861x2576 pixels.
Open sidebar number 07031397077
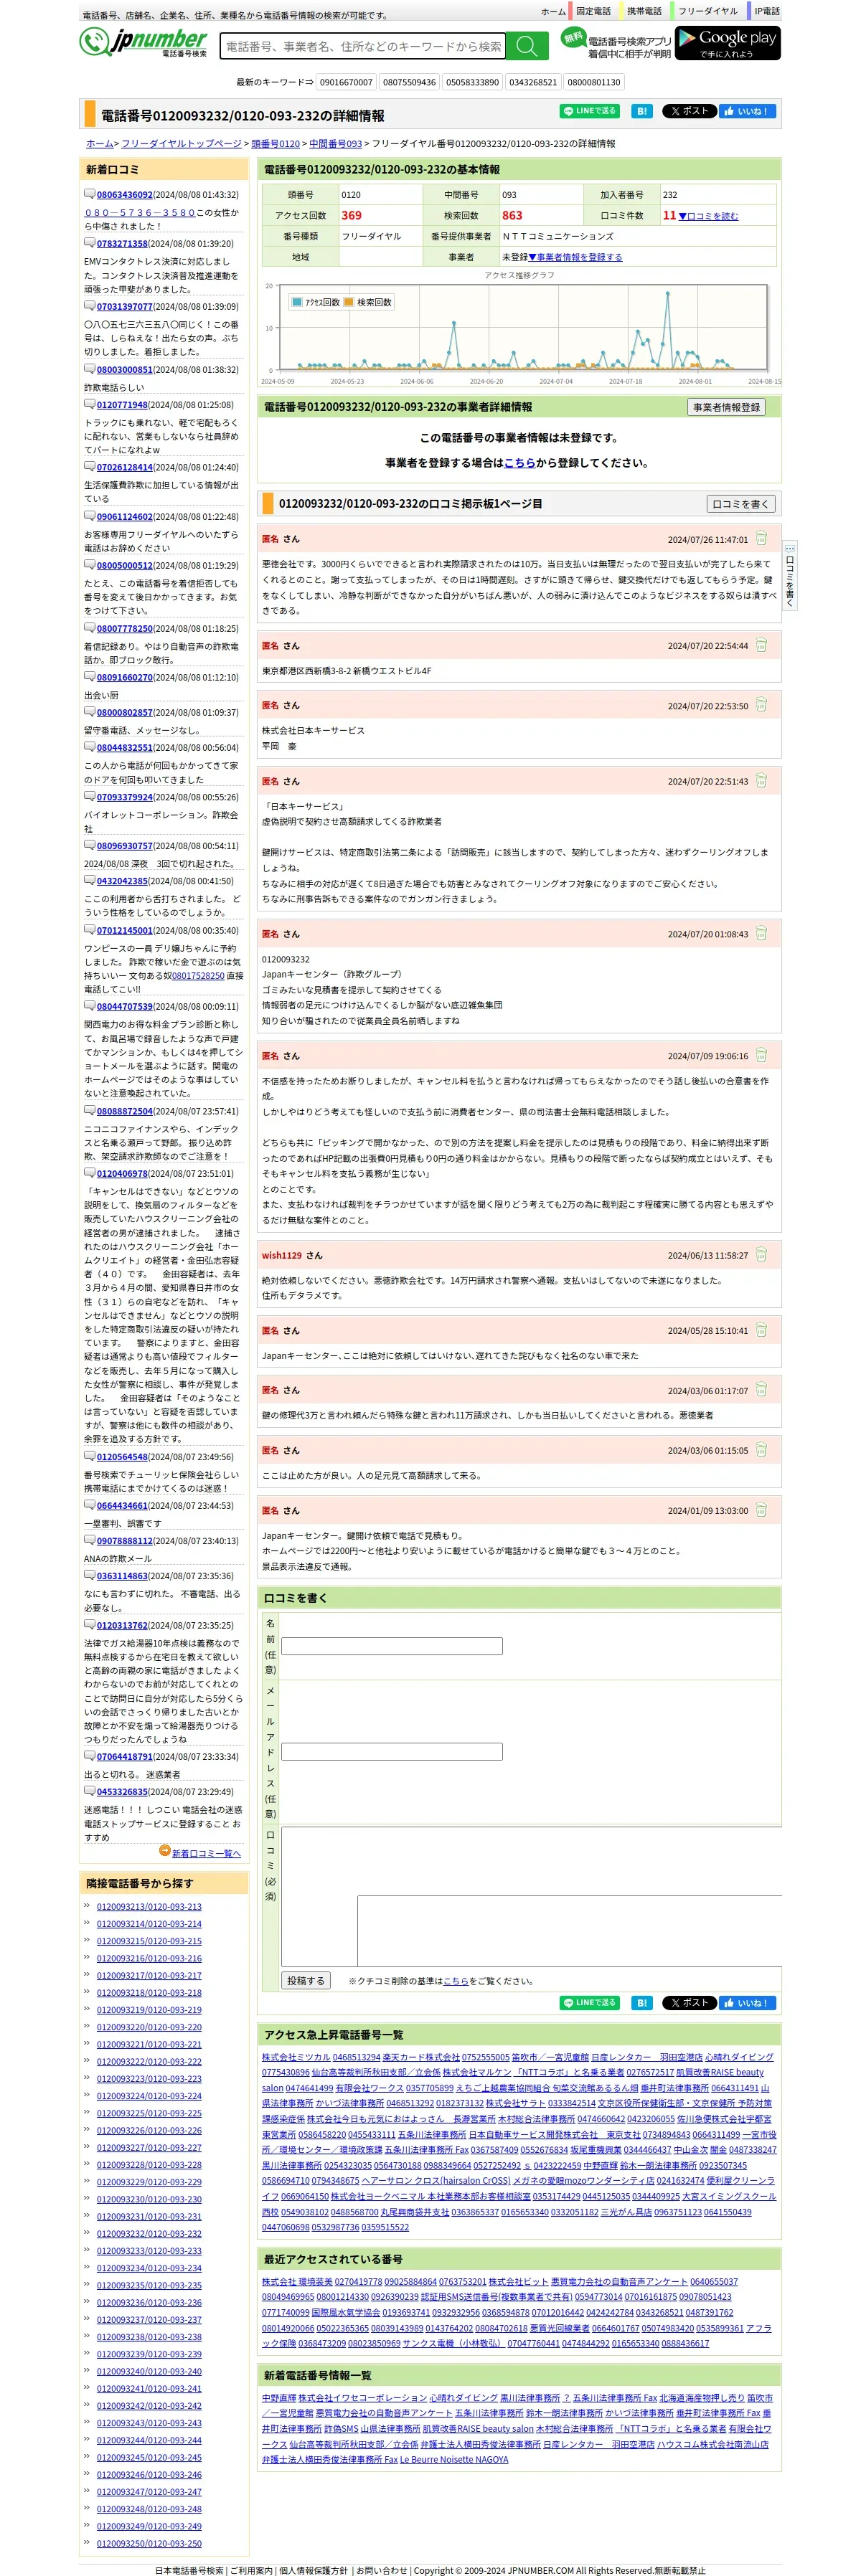point(124,307)
